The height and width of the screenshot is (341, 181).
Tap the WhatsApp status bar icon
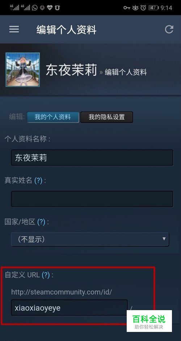click(34, 8)
